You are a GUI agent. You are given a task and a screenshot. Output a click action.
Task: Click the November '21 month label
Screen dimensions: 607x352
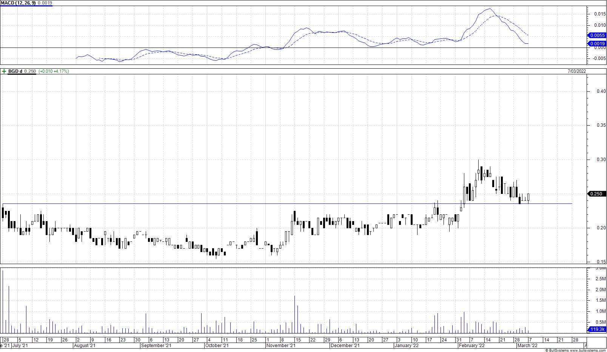tap(281, 346)
